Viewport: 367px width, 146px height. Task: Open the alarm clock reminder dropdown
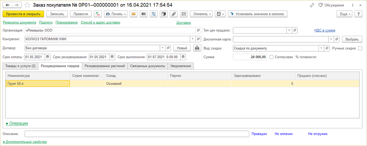point(220,14)
